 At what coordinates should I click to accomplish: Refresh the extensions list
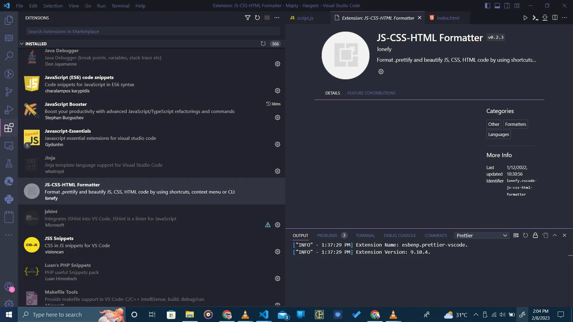(x=257, y=18)
